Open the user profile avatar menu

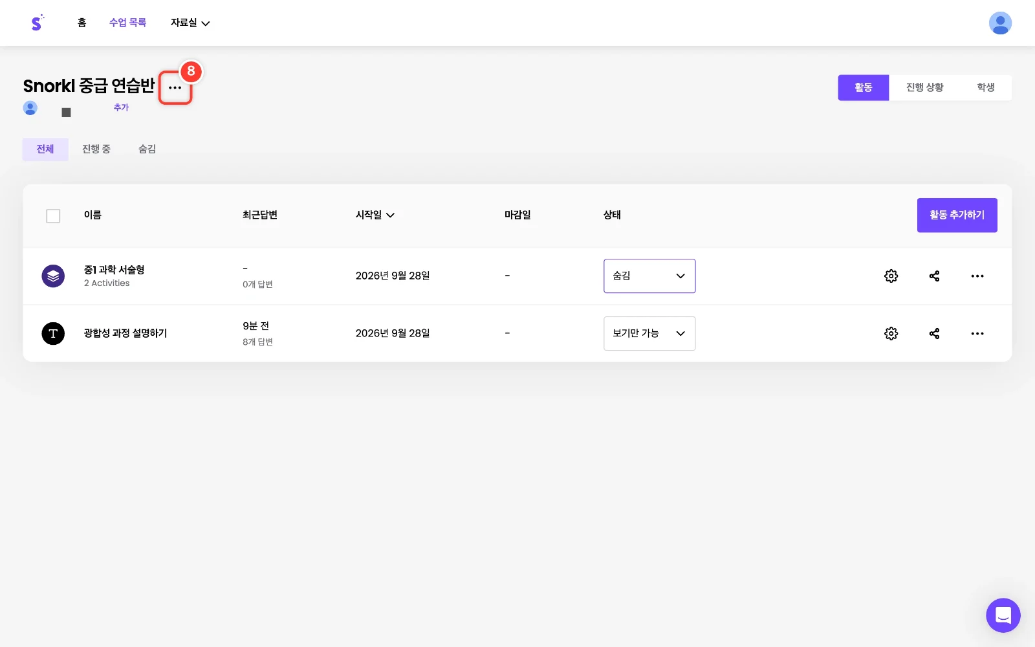coord(1000,23)
